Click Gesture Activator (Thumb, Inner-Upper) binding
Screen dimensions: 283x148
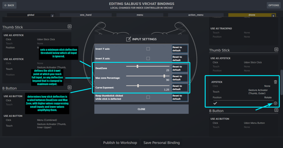[x=51, y=126]
